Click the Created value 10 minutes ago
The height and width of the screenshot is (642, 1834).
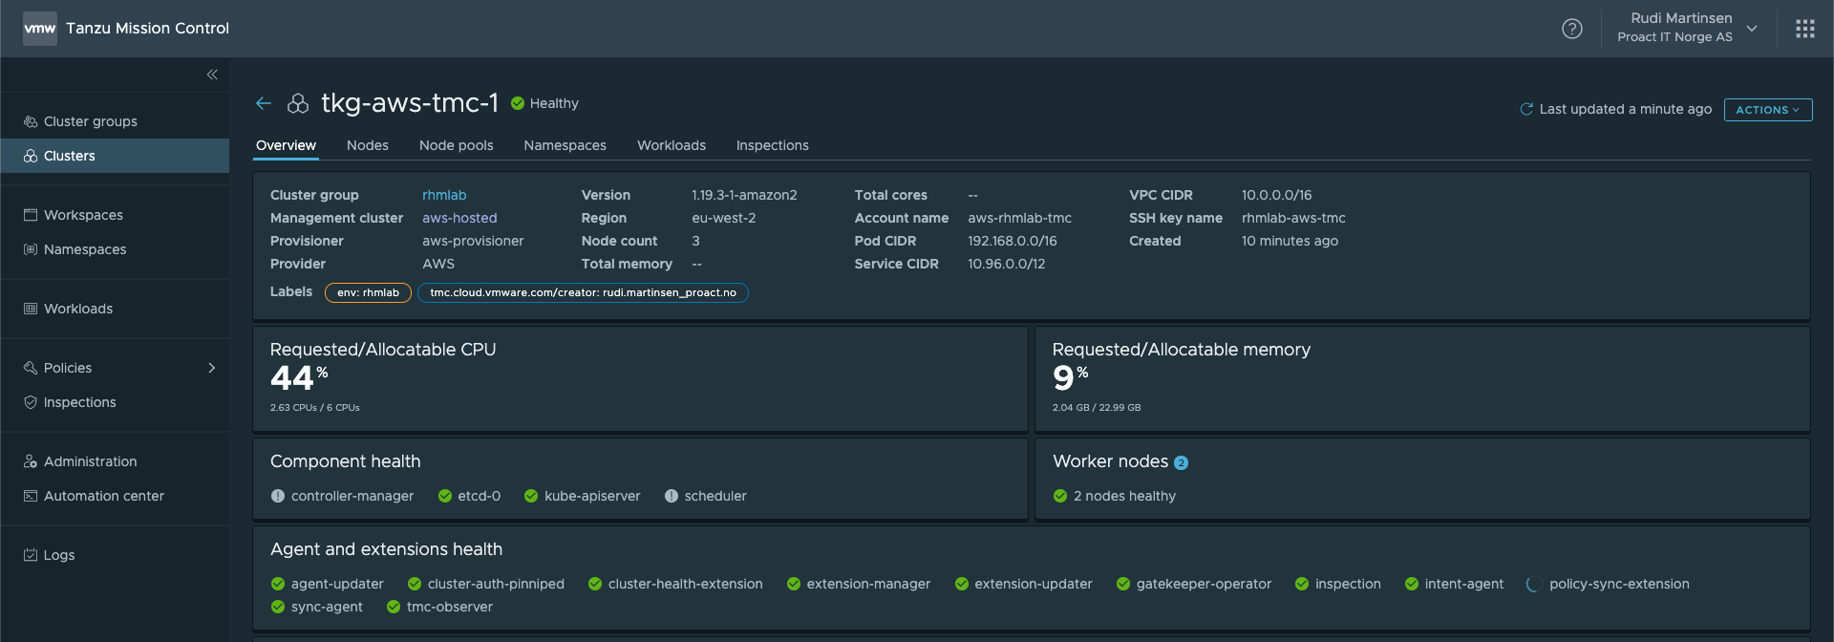(x=1290, y=241)
